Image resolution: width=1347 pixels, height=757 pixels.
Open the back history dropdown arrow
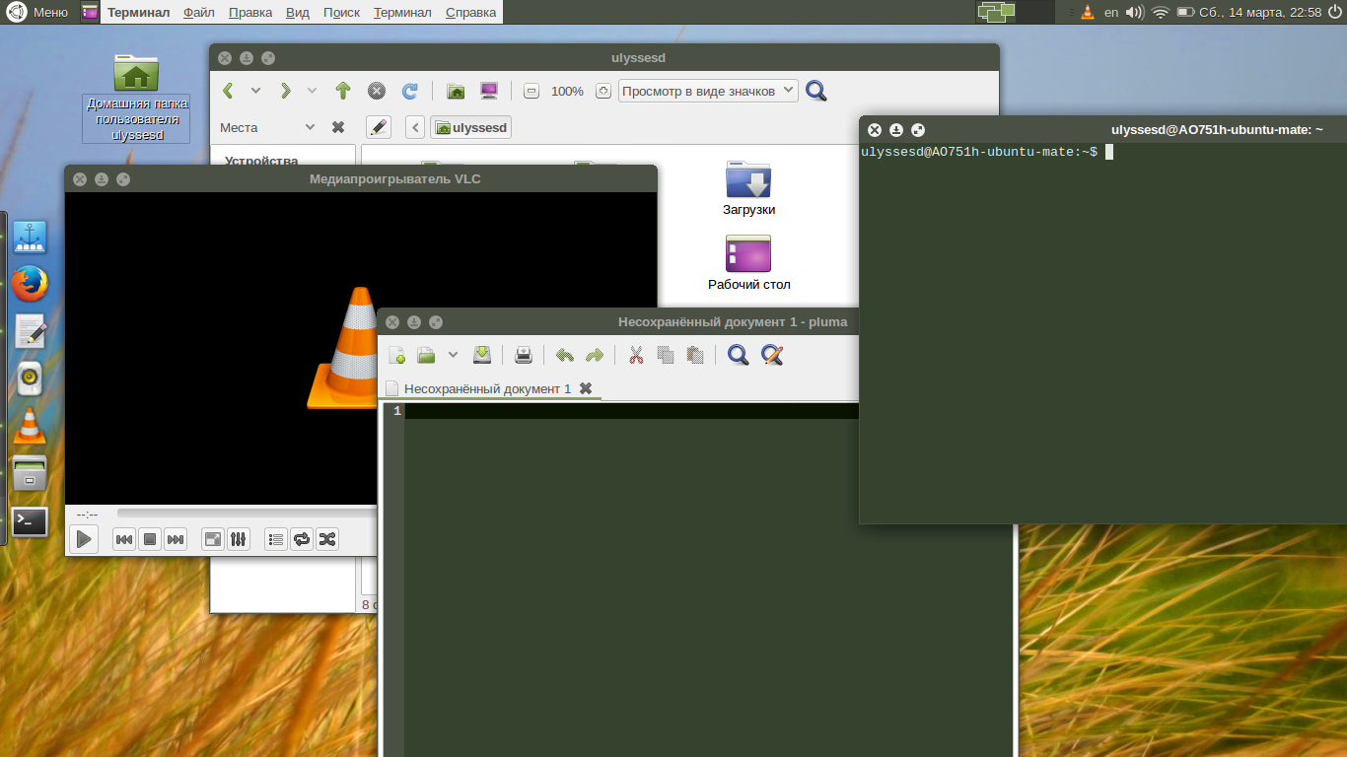[x=255, y=91]
